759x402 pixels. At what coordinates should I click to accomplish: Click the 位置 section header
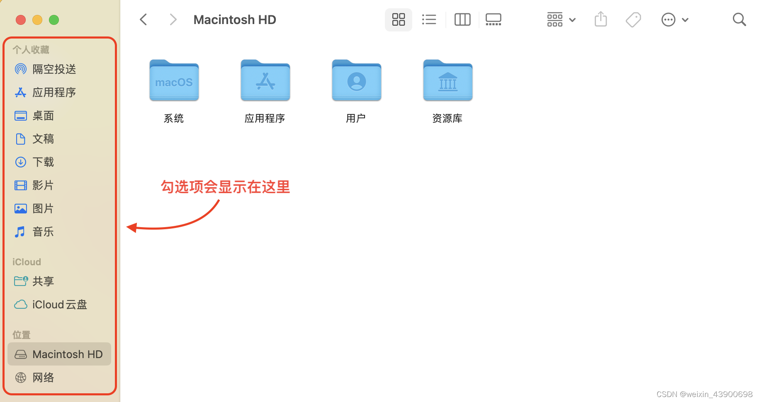click(22, 335)
